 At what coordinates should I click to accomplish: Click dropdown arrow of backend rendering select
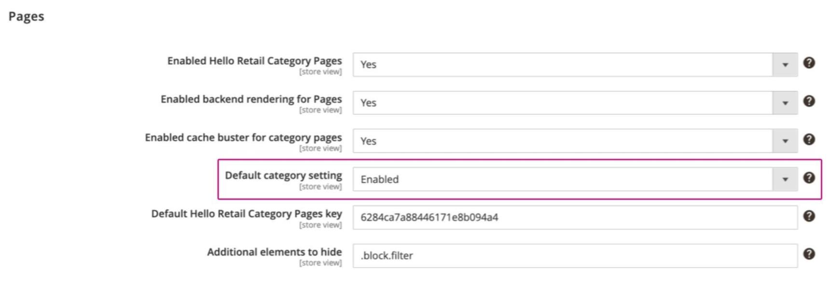point(785,103)
